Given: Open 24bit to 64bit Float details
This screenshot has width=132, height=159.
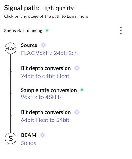Looking at the screenshot, I should [x=45, y=76].
